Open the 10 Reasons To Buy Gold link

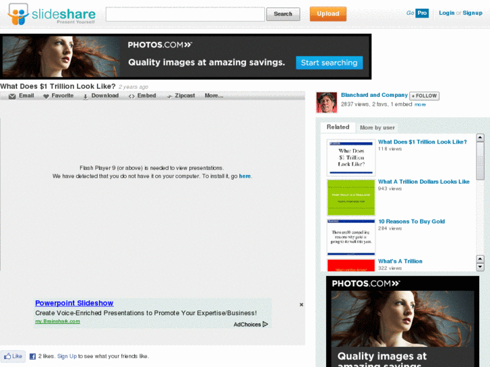pyautogui.click(x=412, y=222)
